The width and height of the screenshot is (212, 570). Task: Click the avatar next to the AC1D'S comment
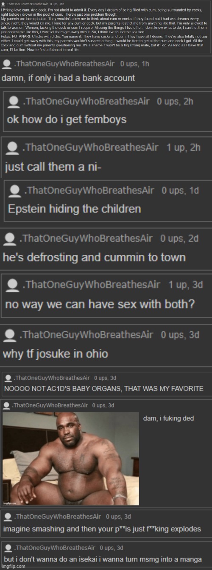(8, 378)
